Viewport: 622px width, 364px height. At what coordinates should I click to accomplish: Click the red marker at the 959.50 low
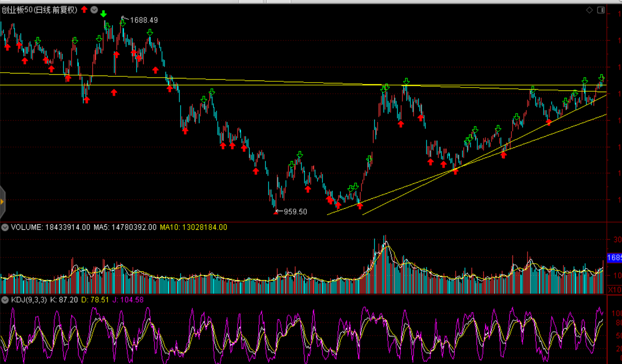point(276,213)
